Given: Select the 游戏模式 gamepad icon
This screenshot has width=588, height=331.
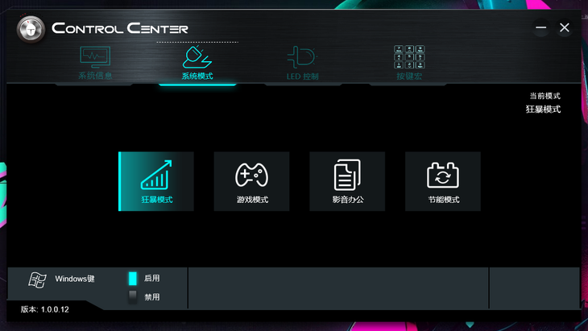Looking at the screenshot, I should coord(251,175).
